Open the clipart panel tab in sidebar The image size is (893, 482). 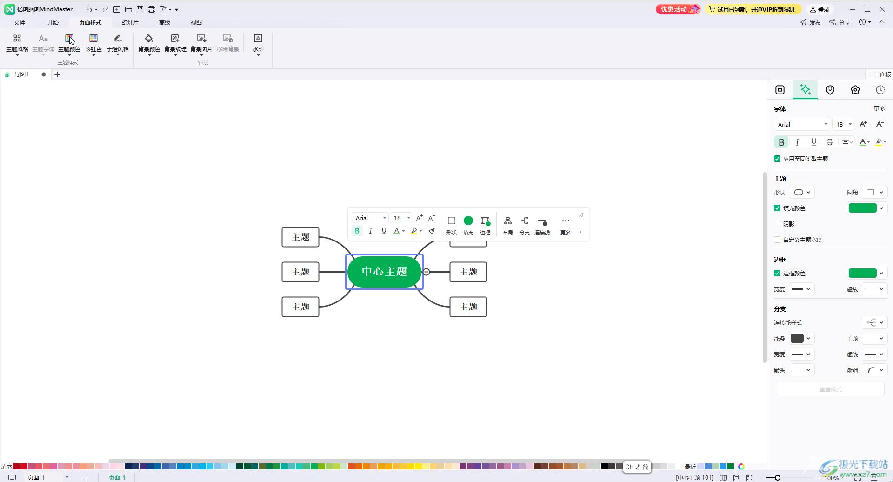[x=855, y=90]
